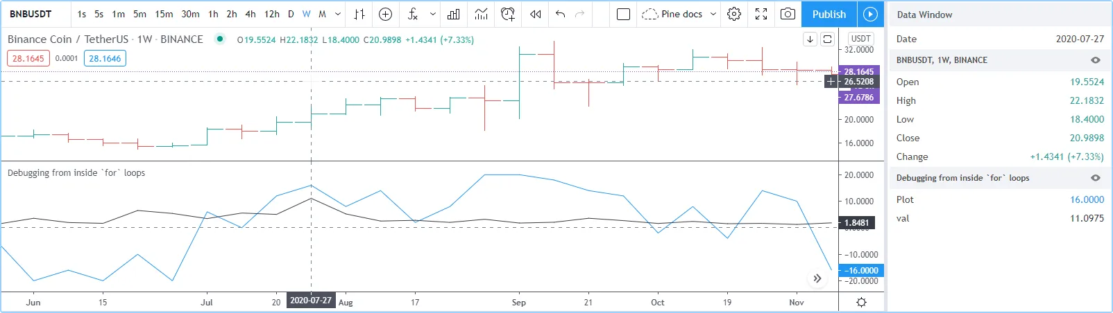The height and width of the screenshot is (313, 1113).
Task: Expand the time interval dropdown arrow
Action: [x=338, y=14]
